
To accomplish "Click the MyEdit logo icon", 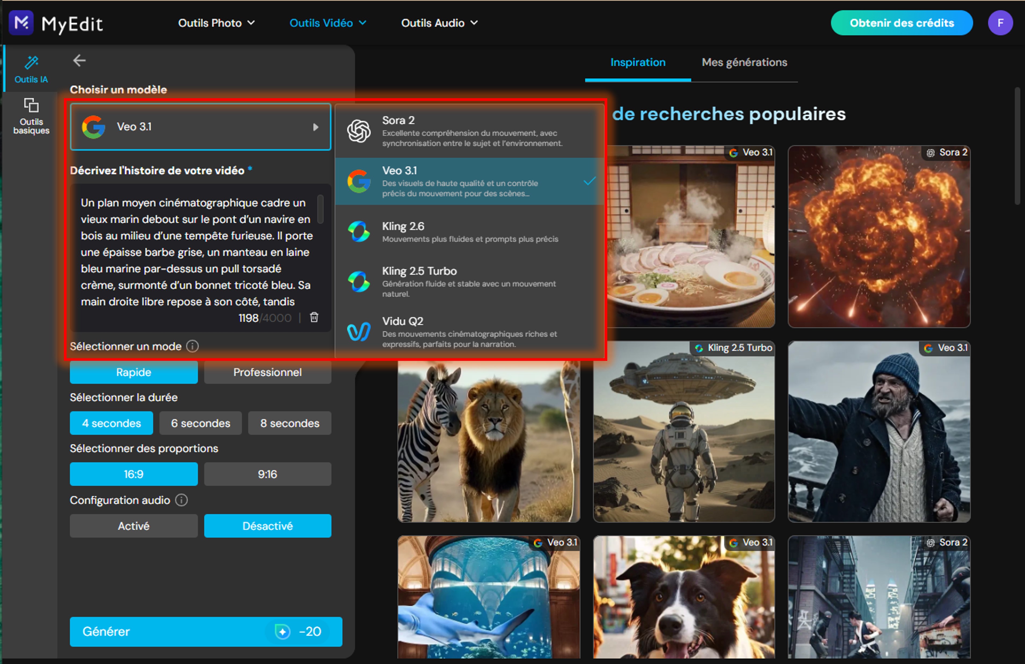I will [x=21, y=22].
